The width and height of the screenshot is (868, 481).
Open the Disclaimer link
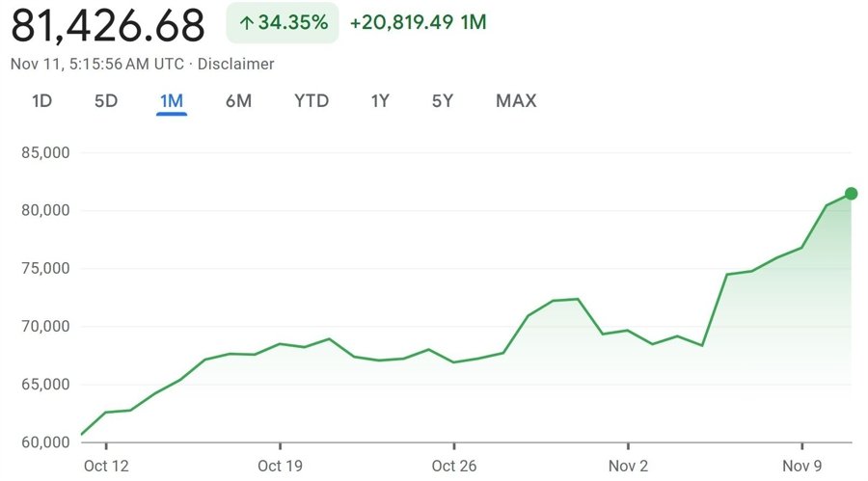point(236,64)
